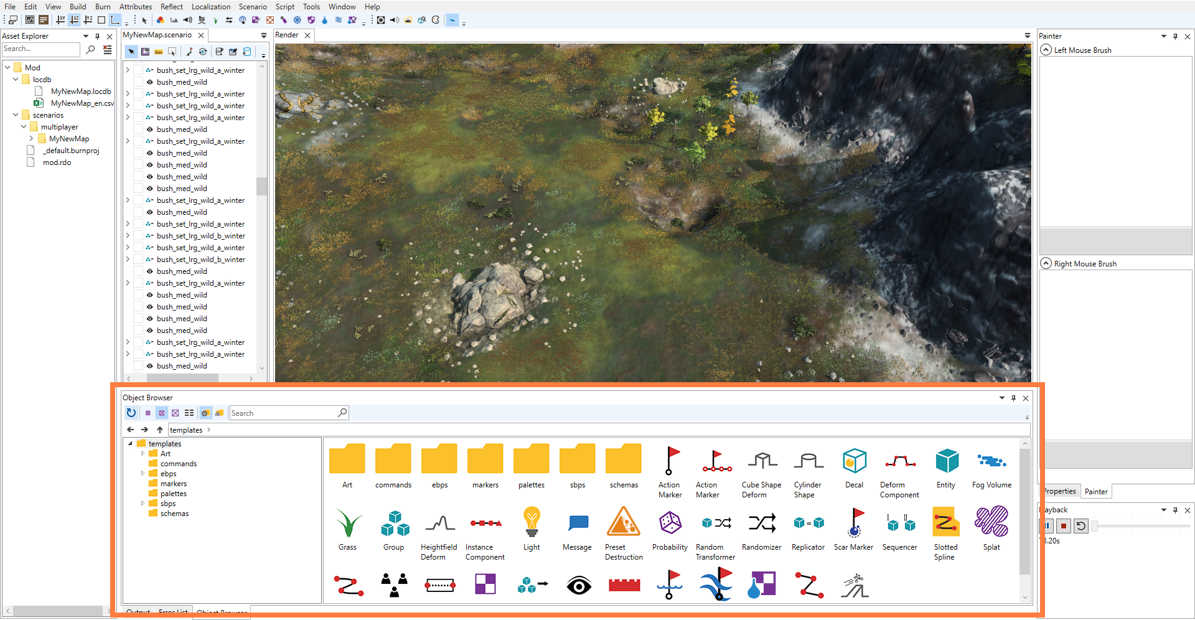Refresh the Object Browser contents
The width and height of the screenshot is (1195, 620).
(x=131, y=413)
